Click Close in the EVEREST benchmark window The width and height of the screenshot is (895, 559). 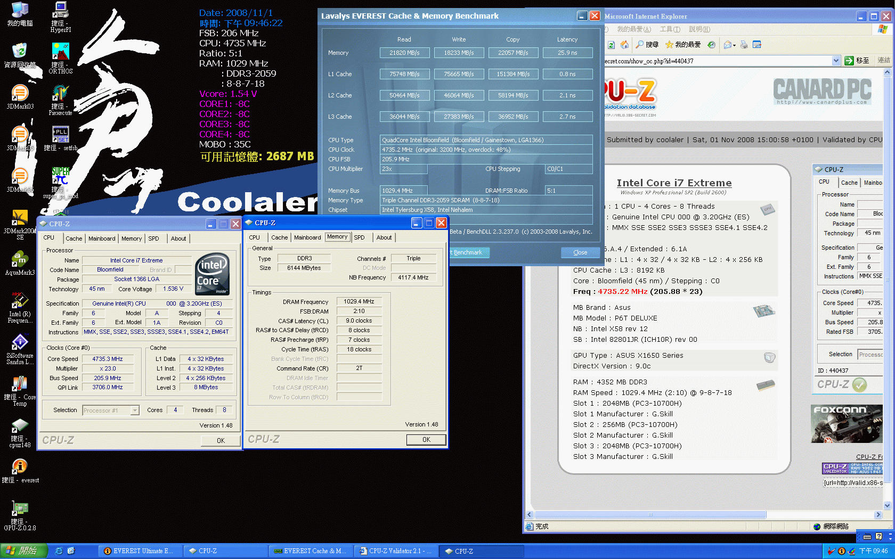coord(580,253)
